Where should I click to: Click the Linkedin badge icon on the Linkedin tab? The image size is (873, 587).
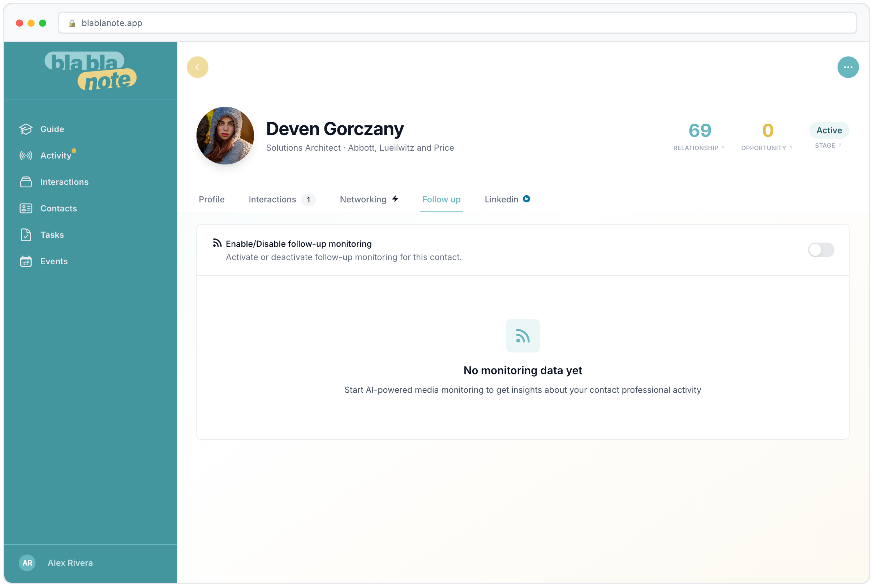526,199
